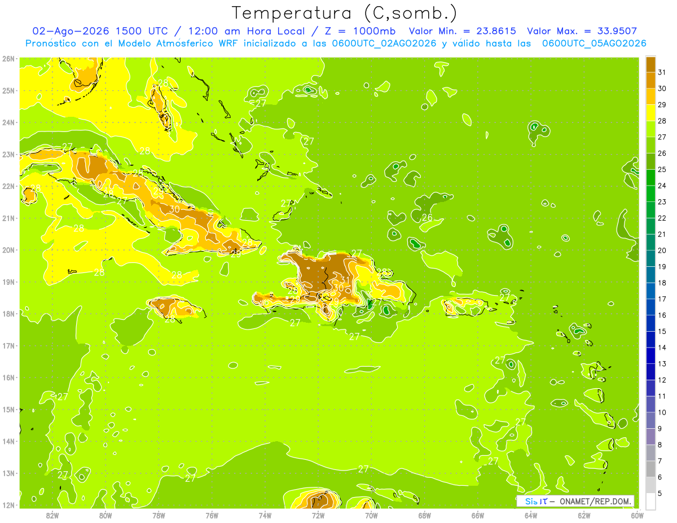Click the legend value label "31" on colorbar
This screenshot has width=677, height=523.
(x=662, y=72)
